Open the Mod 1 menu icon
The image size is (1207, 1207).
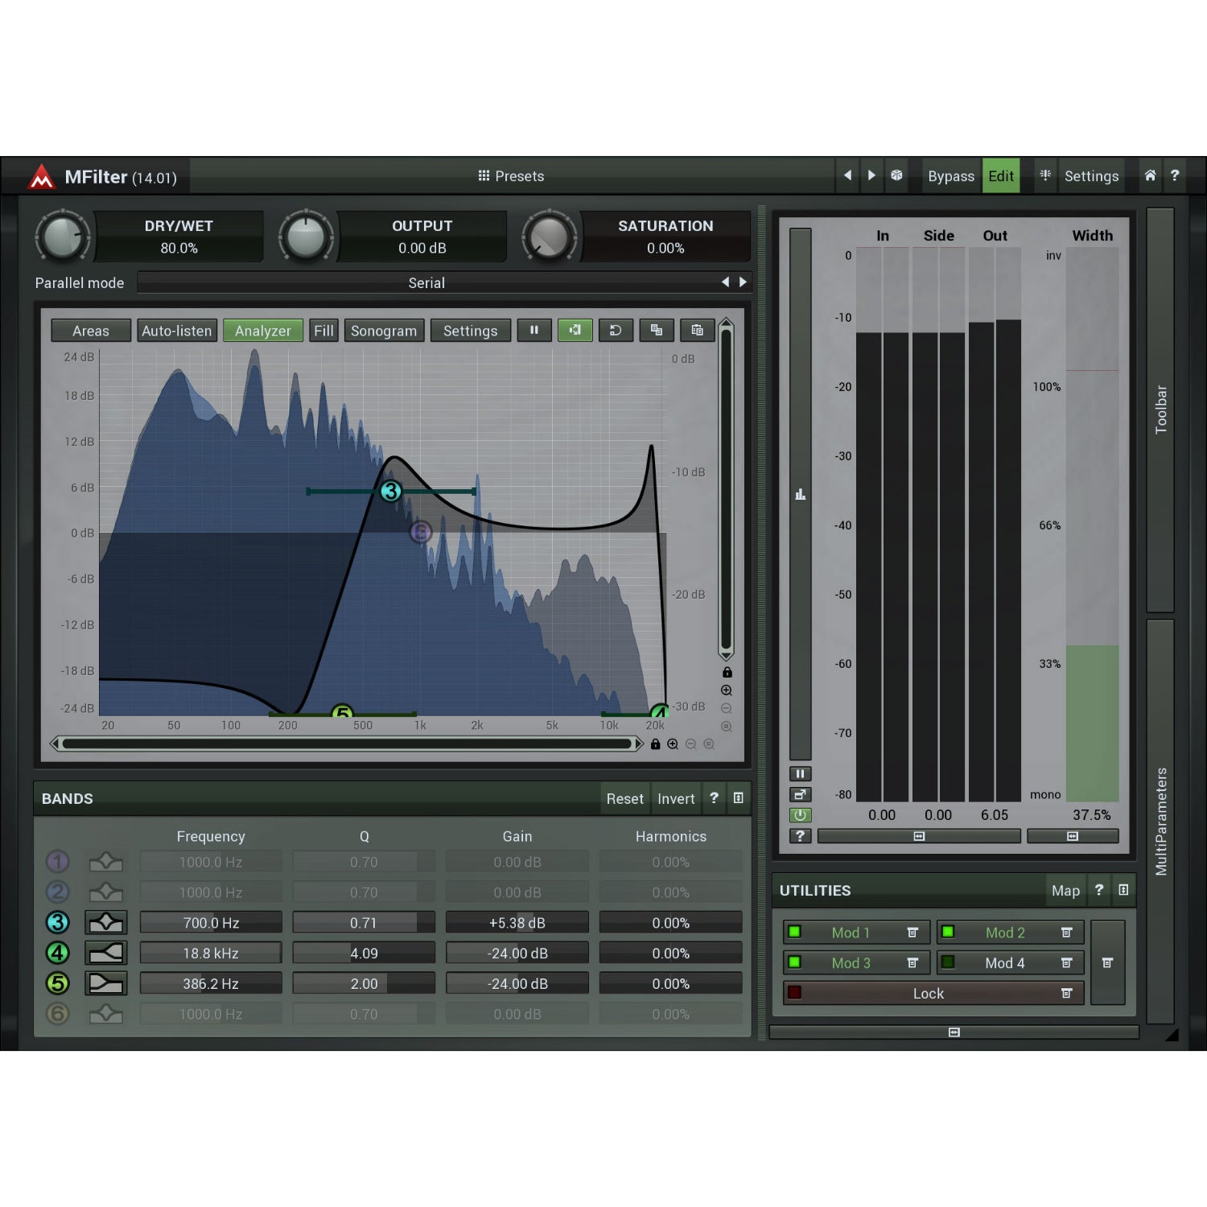(x=912, y=933)
